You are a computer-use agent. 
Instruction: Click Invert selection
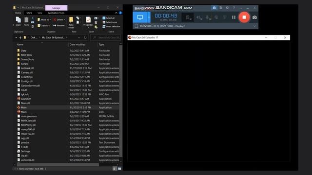(x=111, y=26)
